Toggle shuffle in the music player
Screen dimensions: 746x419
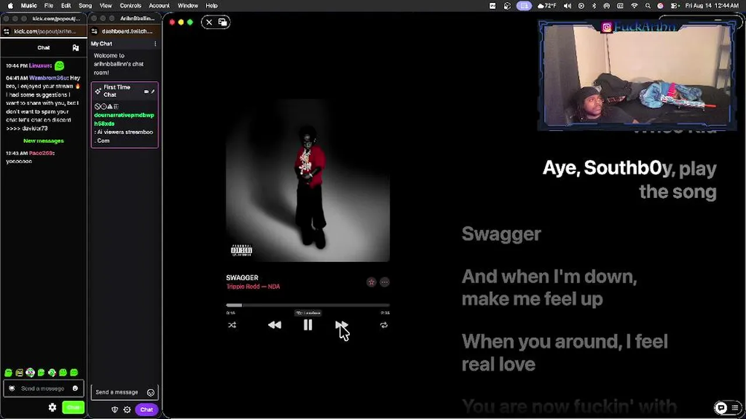tap(232, 325)
